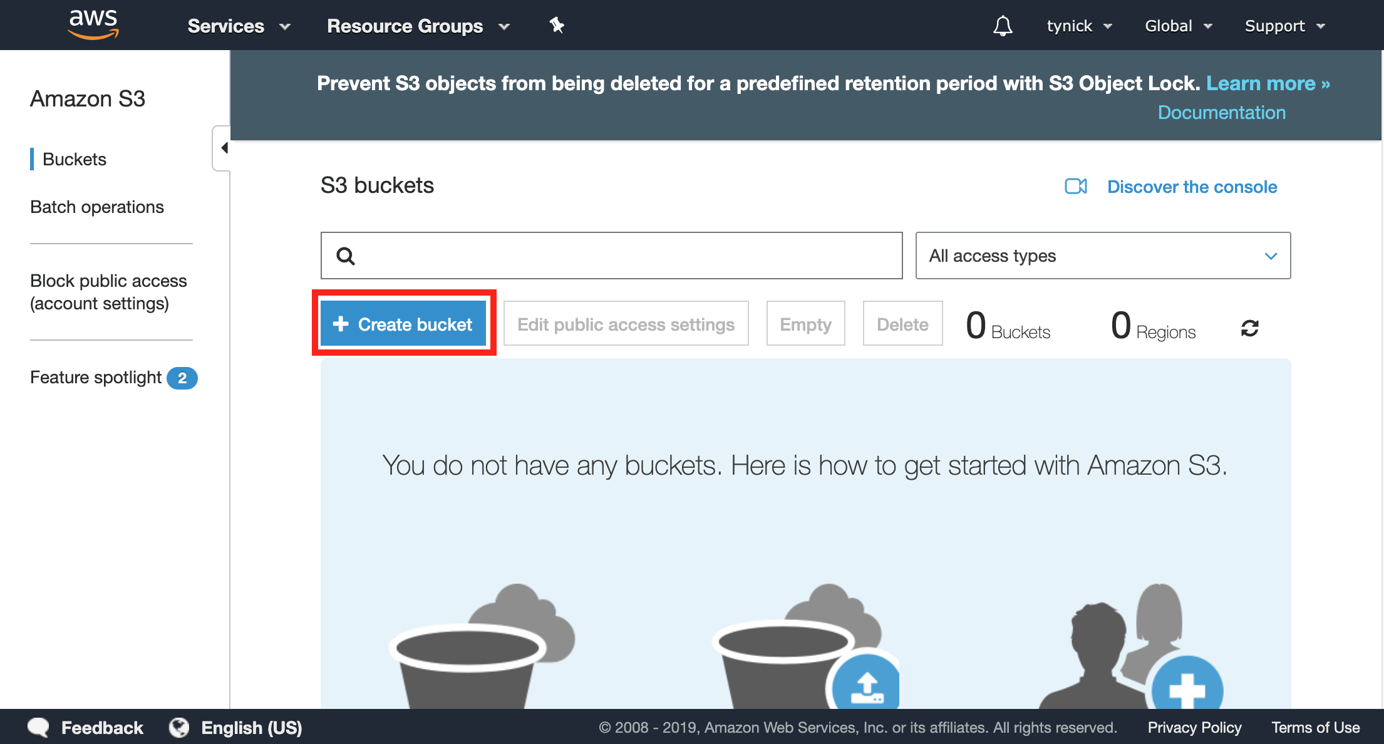Open the Services menu
The image size is (1384, 744).
239,26
